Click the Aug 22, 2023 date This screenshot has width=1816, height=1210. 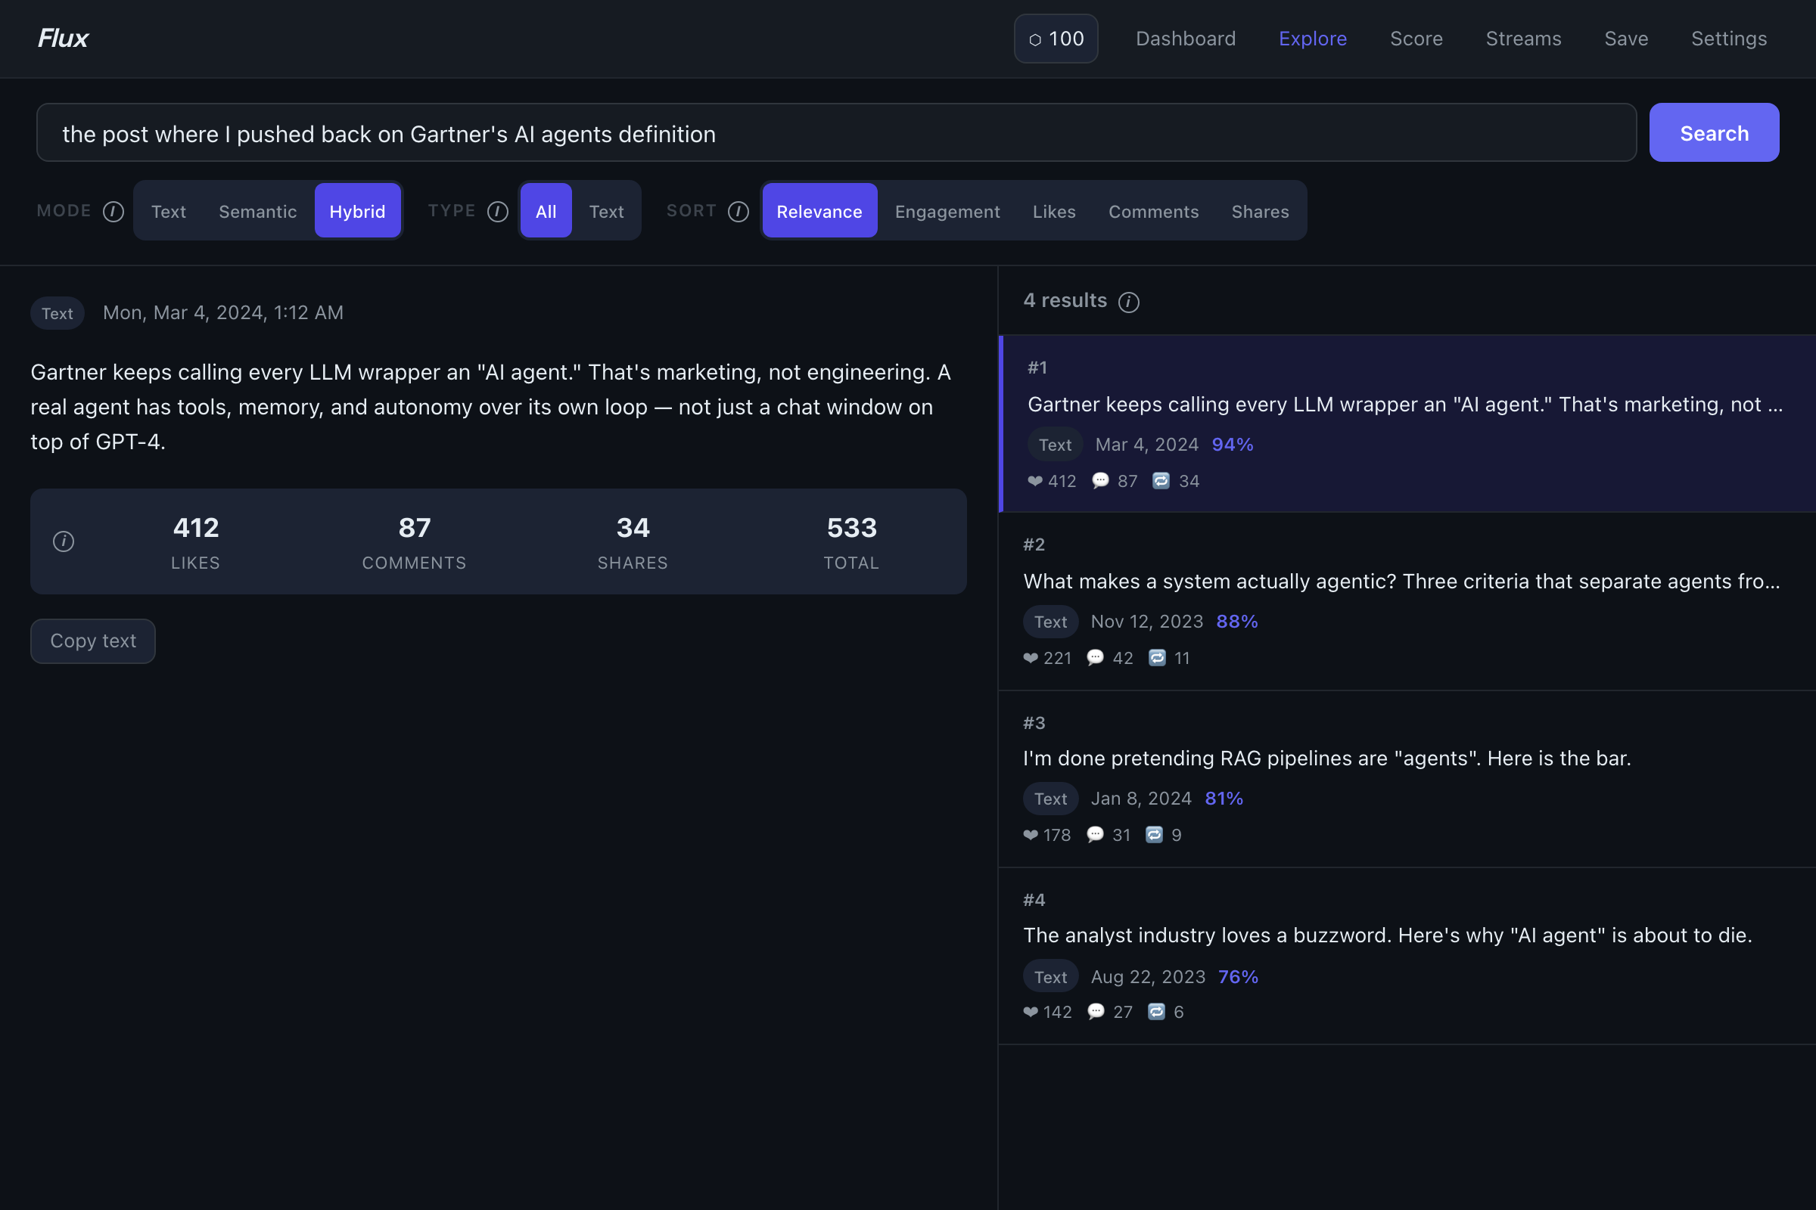(x=1148, y=977)
